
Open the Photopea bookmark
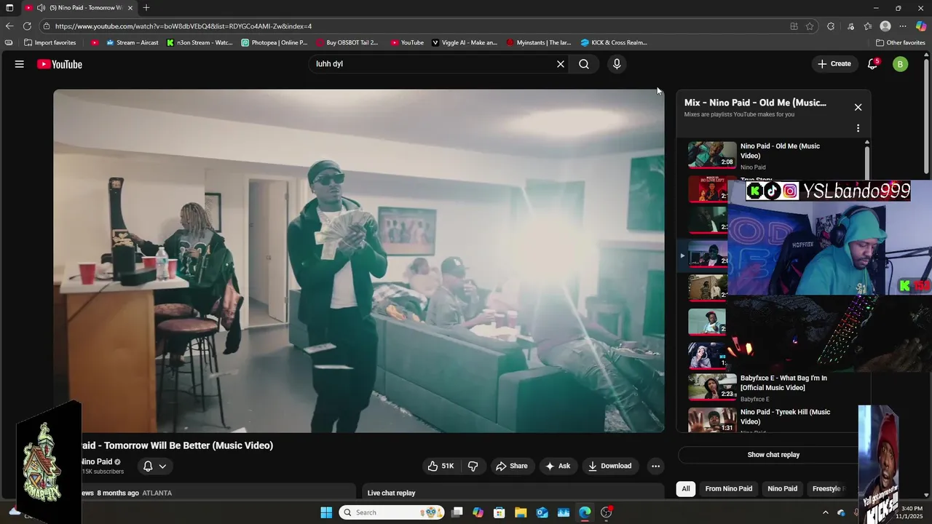pos(275,43)
